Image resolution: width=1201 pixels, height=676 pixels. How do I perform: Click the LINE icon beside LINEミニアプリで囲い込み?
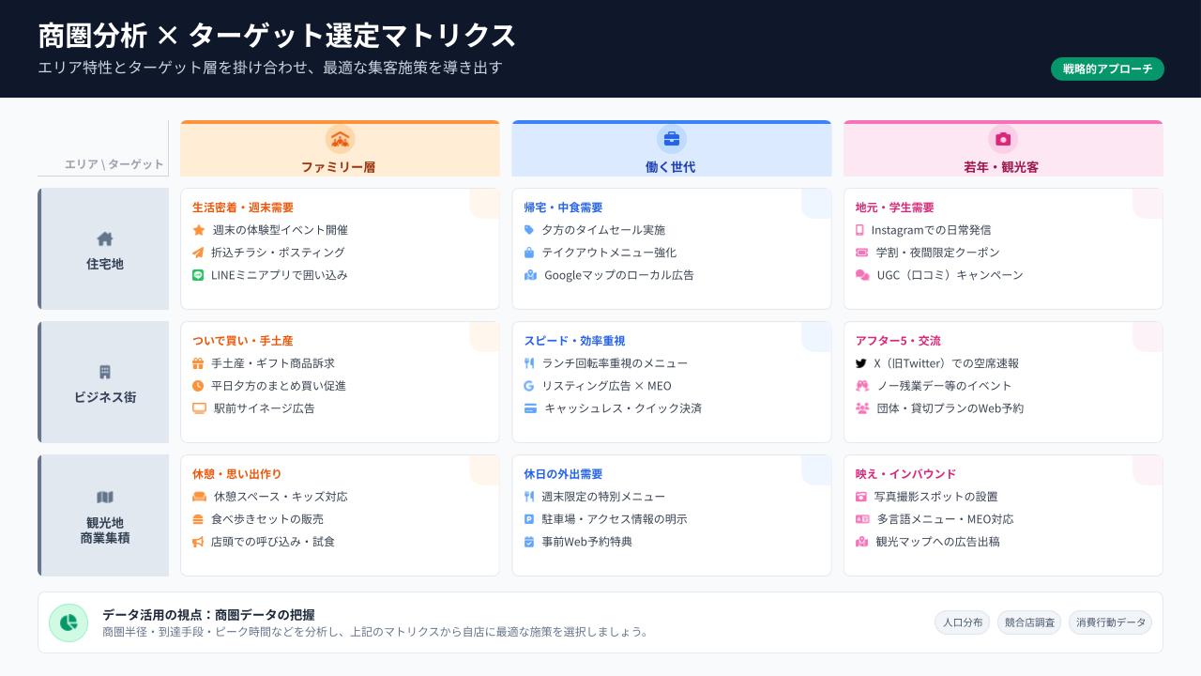tap(198, 275)
